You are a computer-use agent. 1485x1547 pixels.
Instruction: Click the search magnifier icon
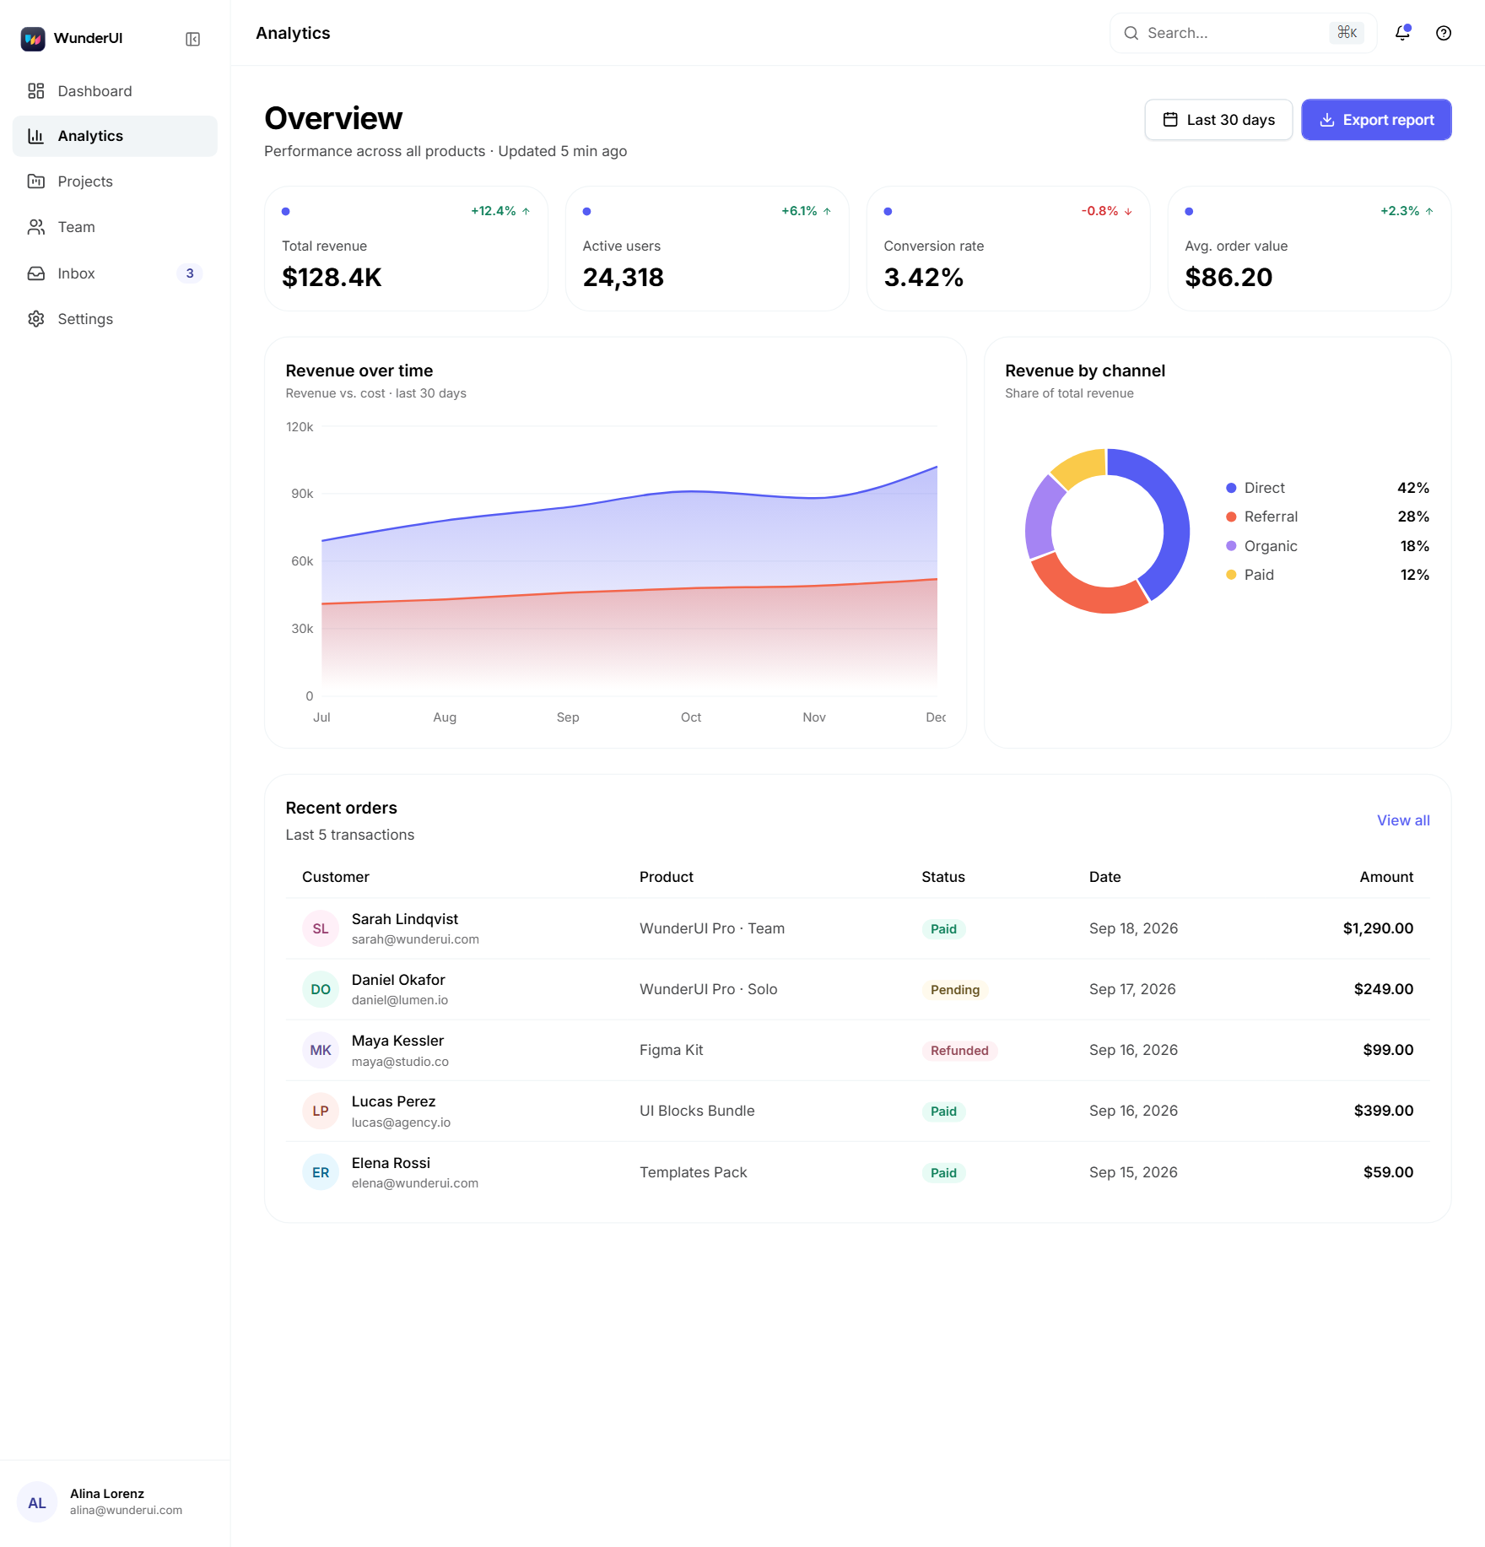(1131, 33)
